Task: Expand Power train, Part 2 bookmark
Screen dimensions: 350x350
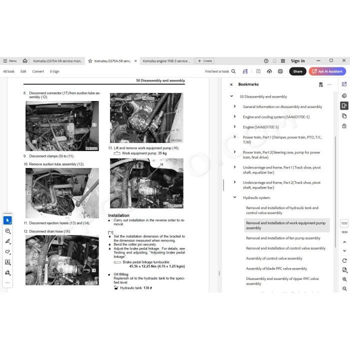Action: 234,152
